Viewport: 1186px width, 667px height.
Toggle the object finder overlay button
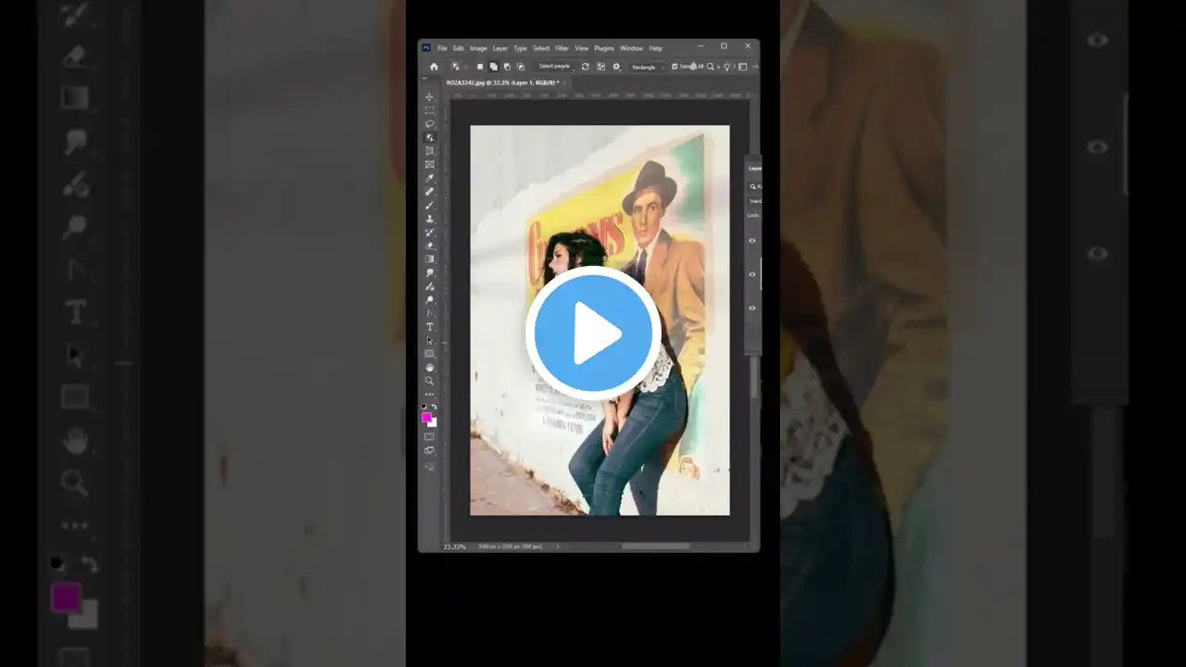pyautogui.click(x=601, y=67)
